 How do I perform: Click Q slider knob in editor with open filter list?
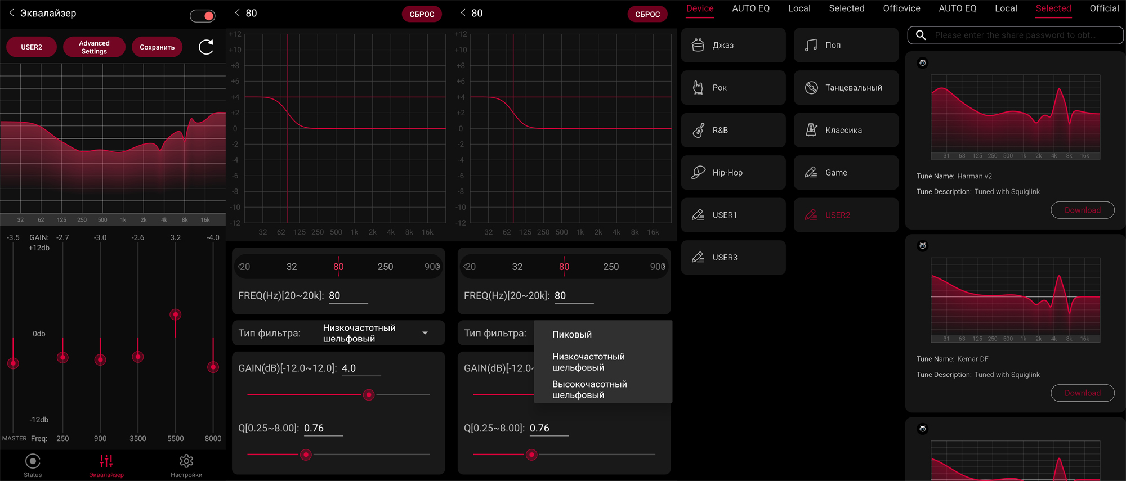pos(531,455)
